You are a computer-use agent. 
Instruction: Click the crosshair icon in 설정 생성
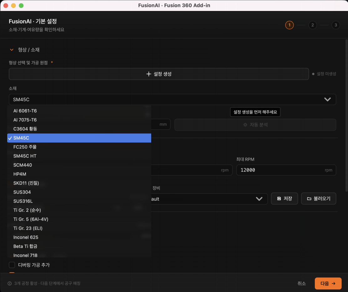tap(149, 74)
